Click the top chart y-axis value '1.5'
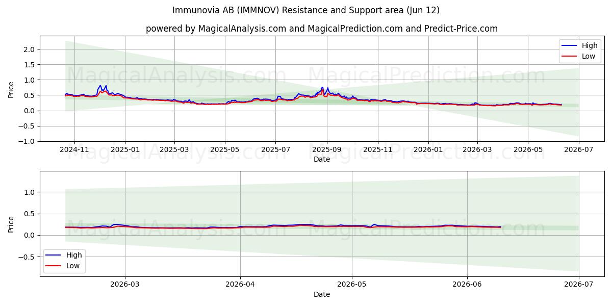The image size is (612, 306). 29,65
